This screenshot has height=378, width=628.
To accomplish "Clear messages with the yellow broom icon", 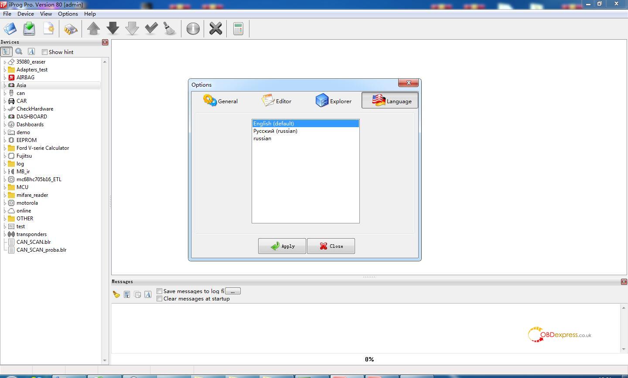I will point(116,294).
